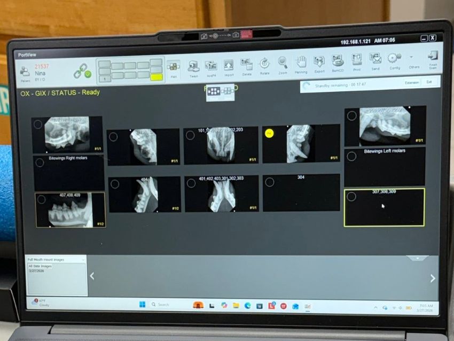Toggle circle on 401,402,403,301,302,303 image
This screenshot has height=341, width=454.
click(x=191, y=183)
